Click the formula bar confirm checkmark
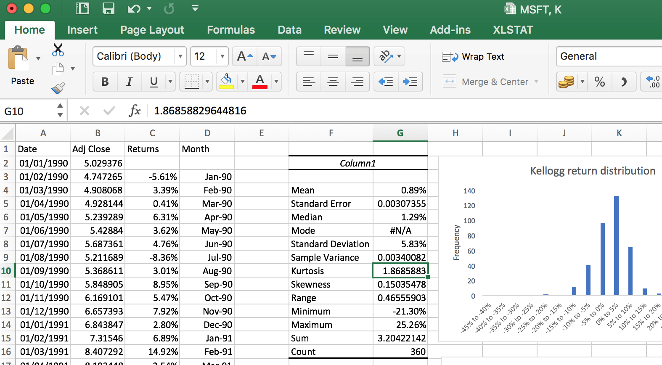 (x=109, y=111)
